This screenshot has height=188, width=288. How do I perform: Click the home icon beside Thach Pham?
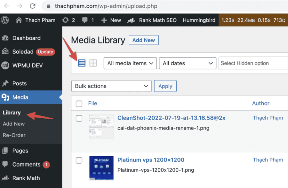coord(19,20)
